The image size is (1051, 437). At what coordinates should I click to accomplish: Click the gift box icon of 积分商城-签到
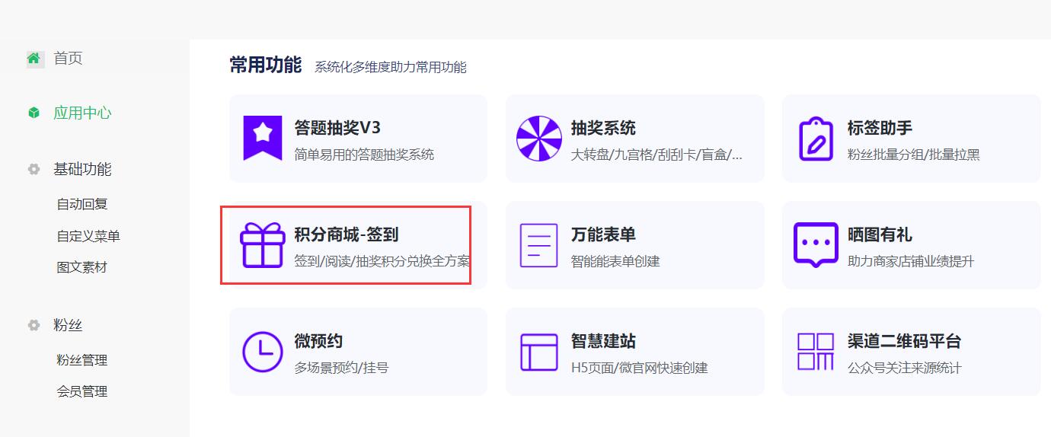(263, 245)
